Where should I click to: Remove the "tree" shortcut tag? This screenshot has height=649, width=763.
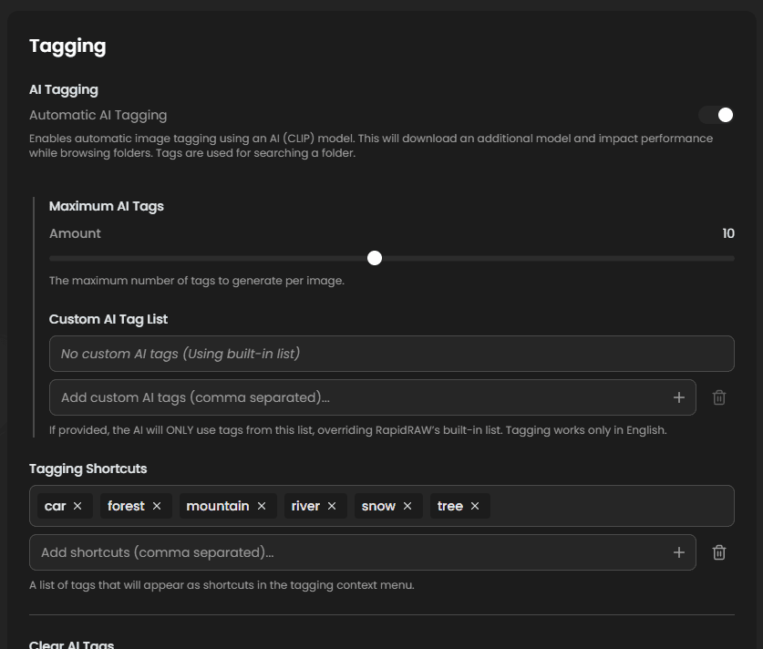(475, 506)
